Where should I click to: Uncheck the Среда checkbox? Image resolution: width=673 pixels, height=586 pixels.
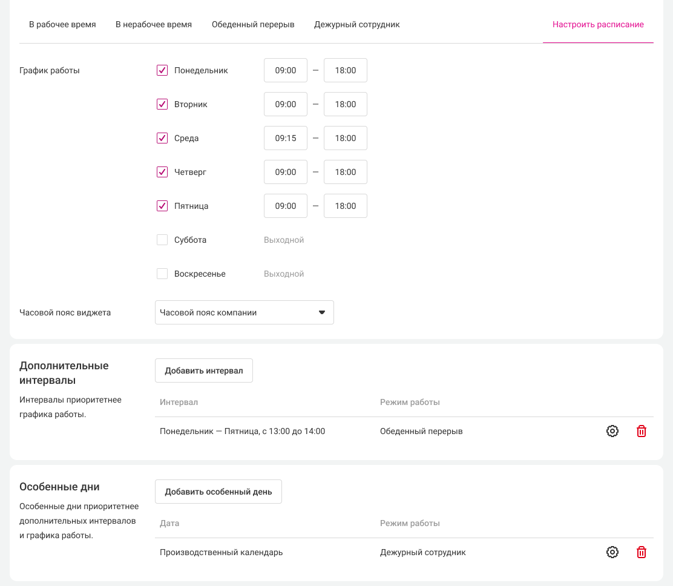click(162, 138)
